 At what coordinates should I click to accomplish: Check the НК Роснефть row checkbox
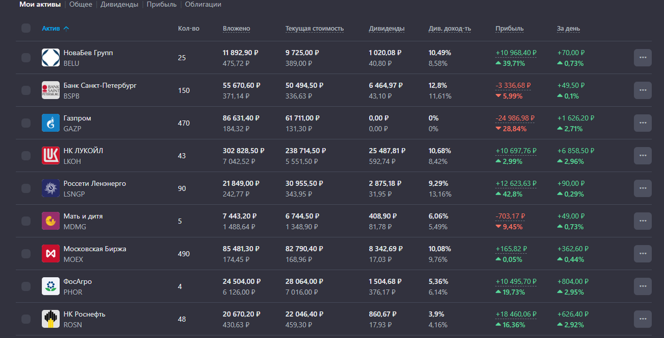[26, 319]
